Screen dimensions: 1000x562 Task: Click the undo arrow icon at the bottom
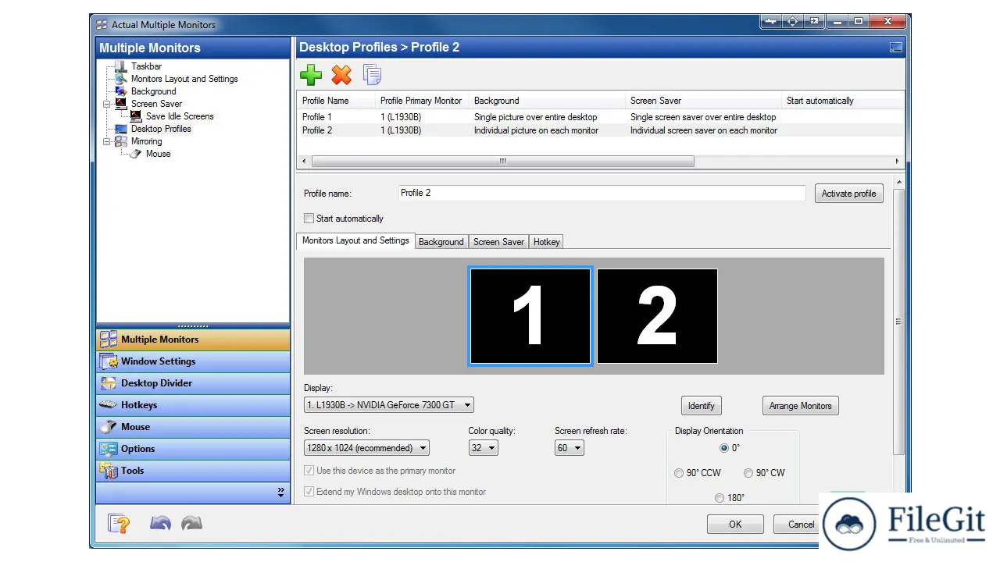160,523
